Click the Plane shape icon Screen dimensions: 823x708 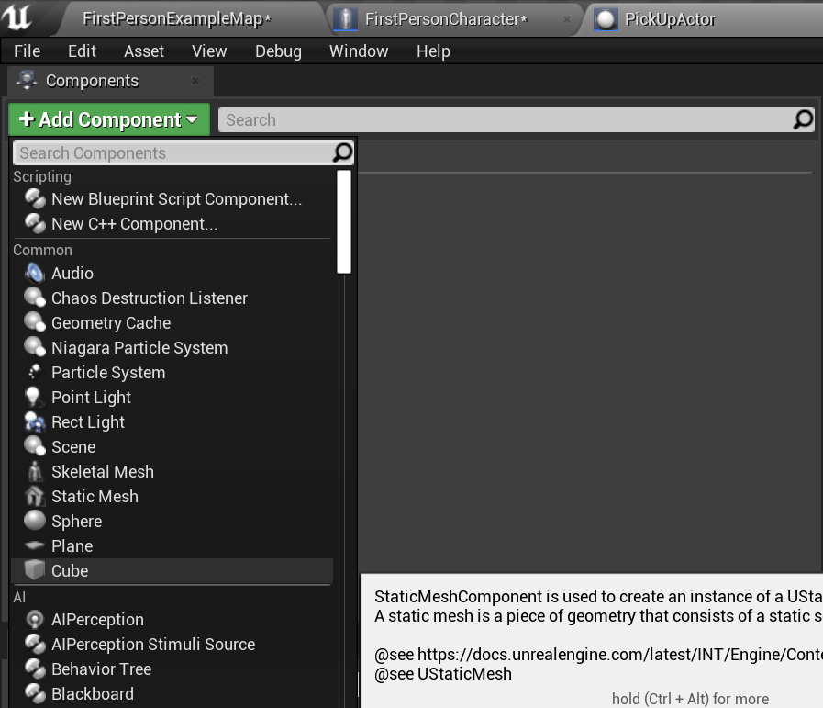pos(35,545)
